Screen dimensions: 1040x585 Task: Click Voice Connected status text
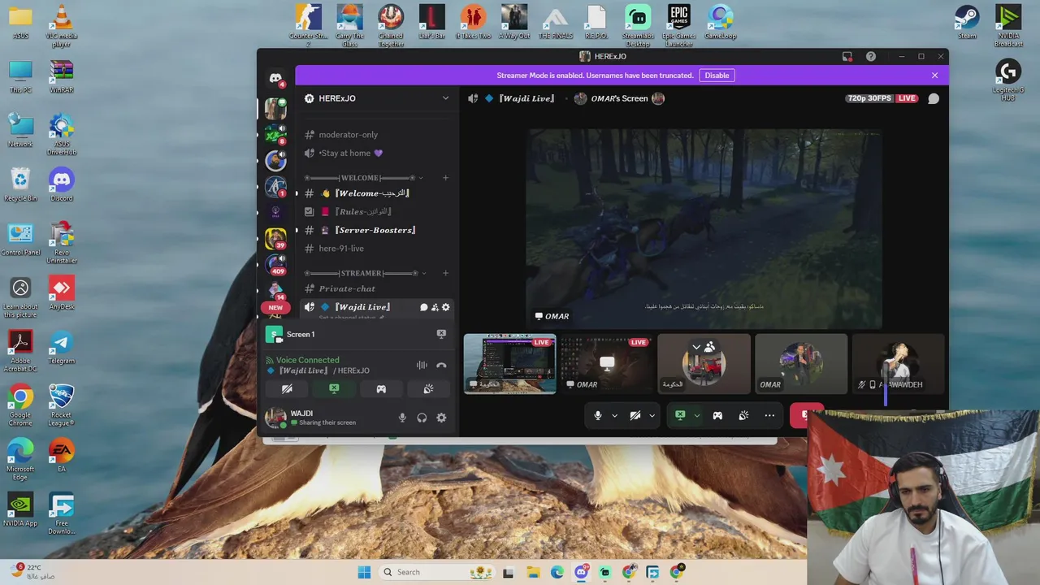click(307, 360)
